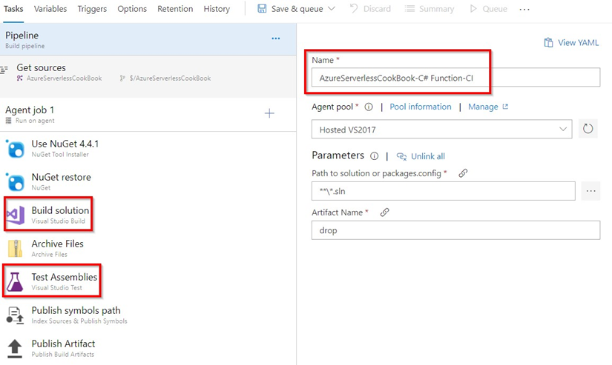Browse for solution path with ellipsis button
Image resolution: width=612 pixels, height=365 pixels.
tap(590, 191)
